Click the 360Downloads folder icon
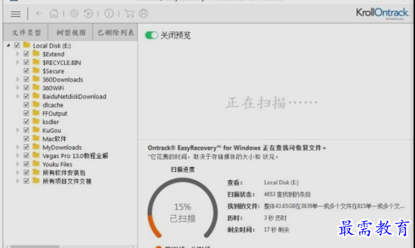Image resolution: width=415 pixels, height=248 pixels. pyautogui.click(x=36, y=79)
